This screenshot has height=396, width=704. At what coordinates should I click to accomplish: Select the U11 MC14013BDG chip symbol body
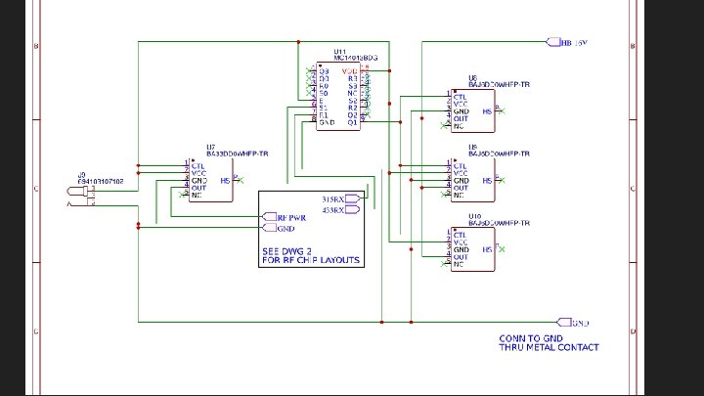338,96
